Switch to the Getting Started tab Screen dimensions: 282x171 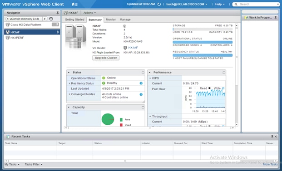74,20
